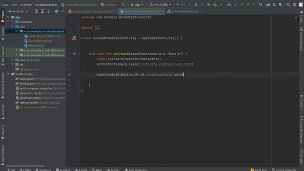Viewport: 304px width, 171px height.
Task: Open the Terminal tool window tab
Action: point(63,170)
